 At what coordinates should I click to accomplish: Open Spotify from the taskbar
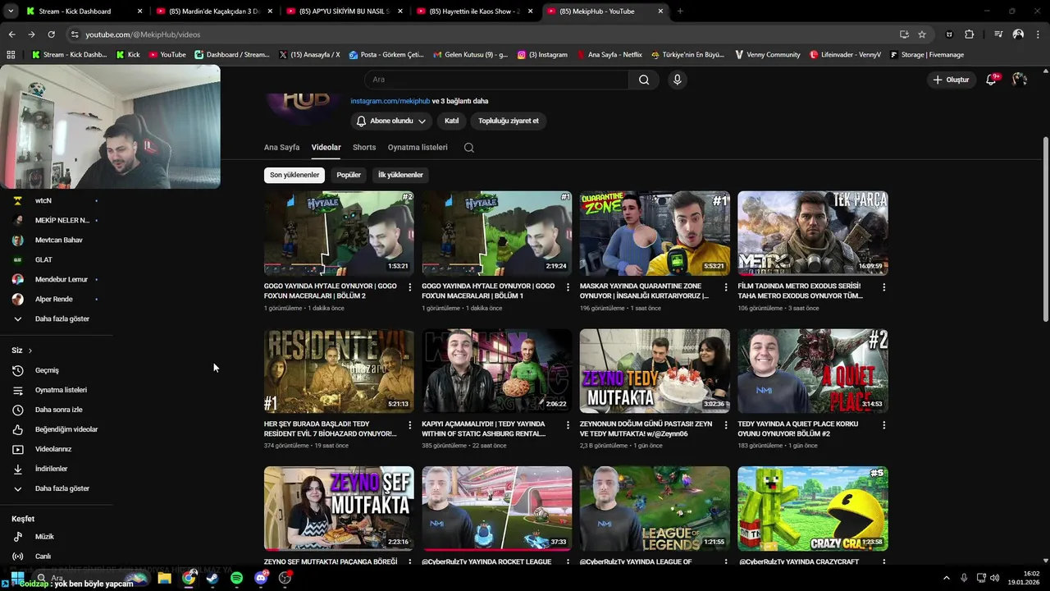[236, 578]
